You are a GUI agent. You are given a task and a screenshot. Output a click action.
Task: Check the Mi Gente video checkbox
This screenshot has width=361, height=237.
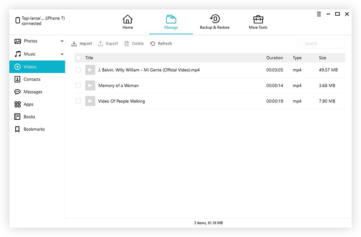click(x=79, y=70)
